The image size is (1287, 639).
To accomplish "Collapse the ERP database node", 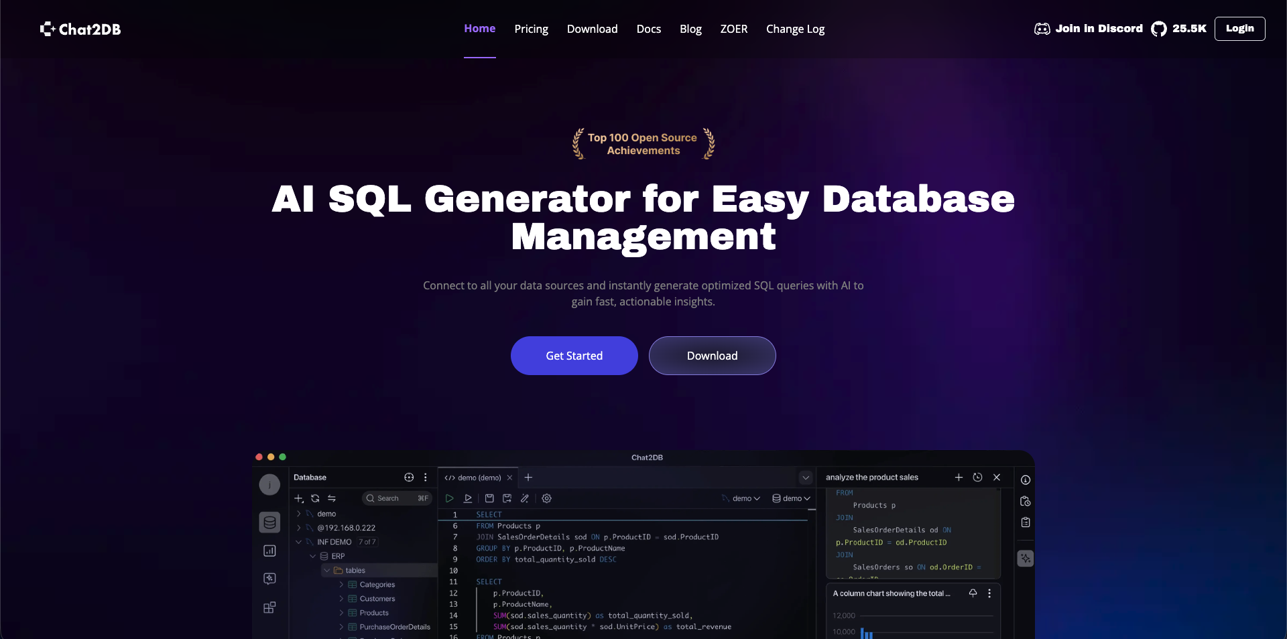I will (312, 556).
